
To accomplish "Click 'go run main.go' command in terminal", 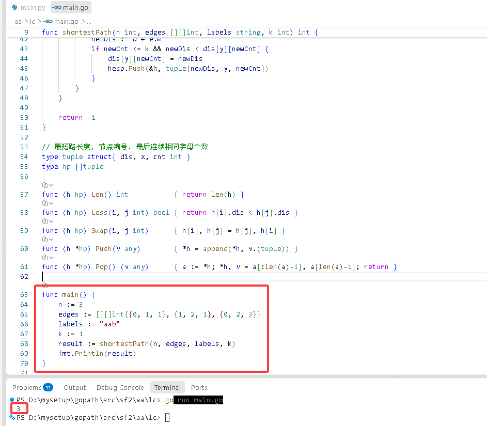I will (194, 400).
